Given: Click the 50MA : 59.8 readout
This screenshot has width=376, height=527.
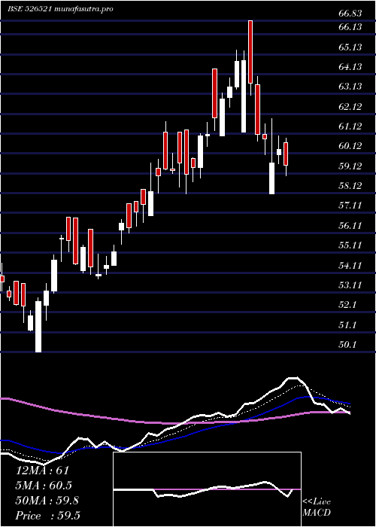Looking at the screenshot, I should [47, 501].
